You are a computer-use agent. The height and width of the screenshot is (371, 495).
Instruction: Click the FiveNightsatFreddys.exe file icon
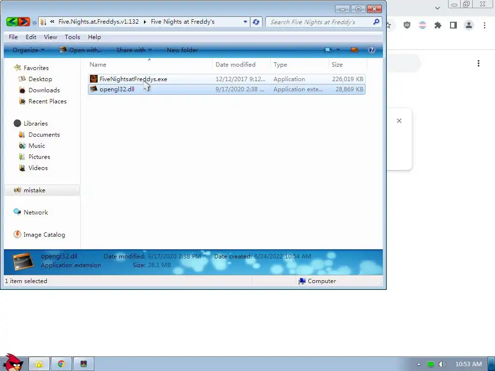coord(94,79)
